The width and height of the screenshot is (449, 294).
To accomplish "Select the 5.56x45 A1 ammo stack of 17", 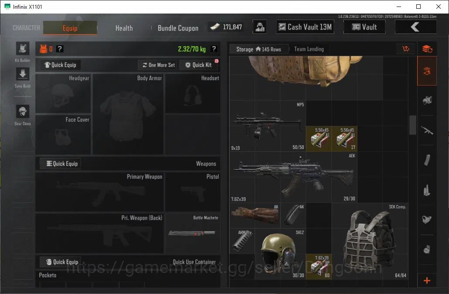I will point(345,139).
